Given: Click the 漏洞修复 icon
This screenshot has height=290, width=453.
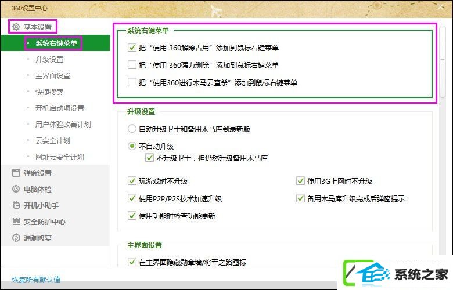Looking at the screenshot, I should [16, 238].
